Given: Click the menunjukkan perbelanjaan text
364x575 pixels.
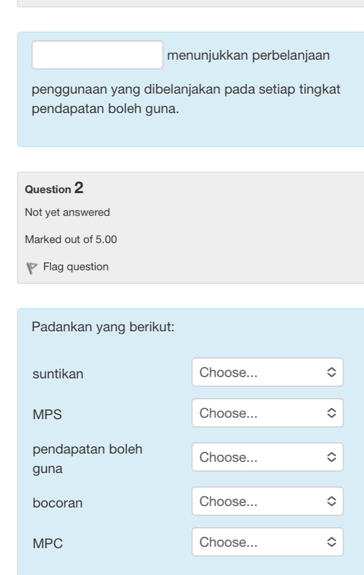Looking at the screenshot, I should point(248,56).
